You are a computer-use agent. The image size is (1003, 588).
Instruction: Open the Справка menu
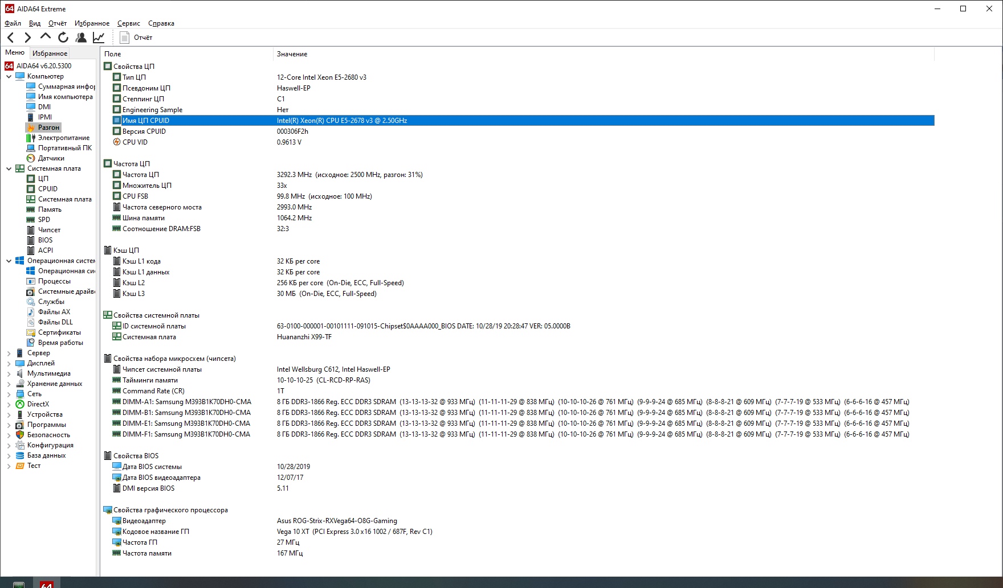coord(161,23)
